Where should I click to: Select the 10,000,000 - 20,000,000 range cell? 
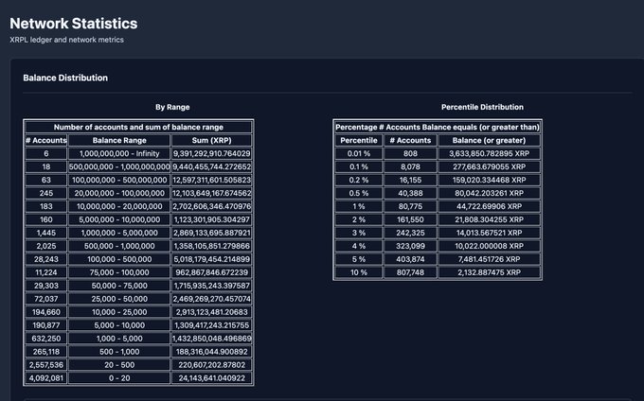[x=119, y=206]
